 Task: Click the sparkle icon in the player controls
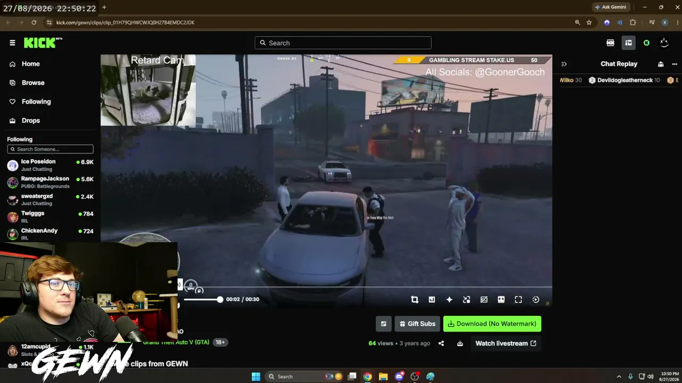pos(449,299)
